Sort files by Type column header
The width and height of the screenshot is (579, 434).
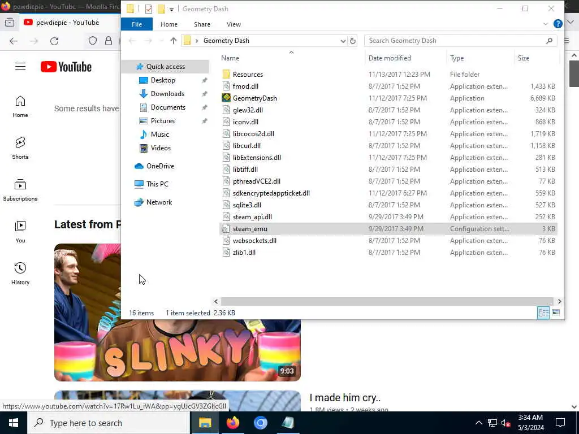(x=457, y=58)
